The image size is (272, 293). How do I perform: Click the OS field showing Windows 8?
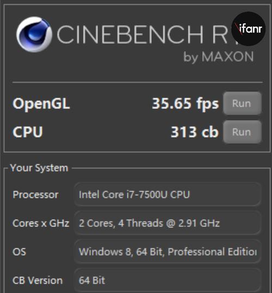(168, 252)
